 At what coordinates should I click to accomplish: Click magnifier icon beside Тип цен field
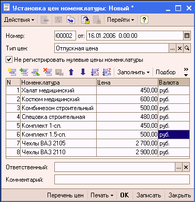coord(187,48)
